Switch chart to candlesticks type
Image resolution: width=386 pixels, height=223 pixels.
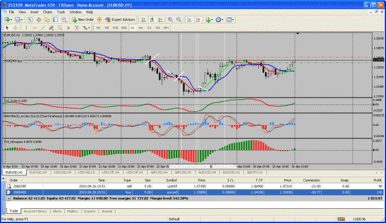pyautogui.click(x=152, y=20)
